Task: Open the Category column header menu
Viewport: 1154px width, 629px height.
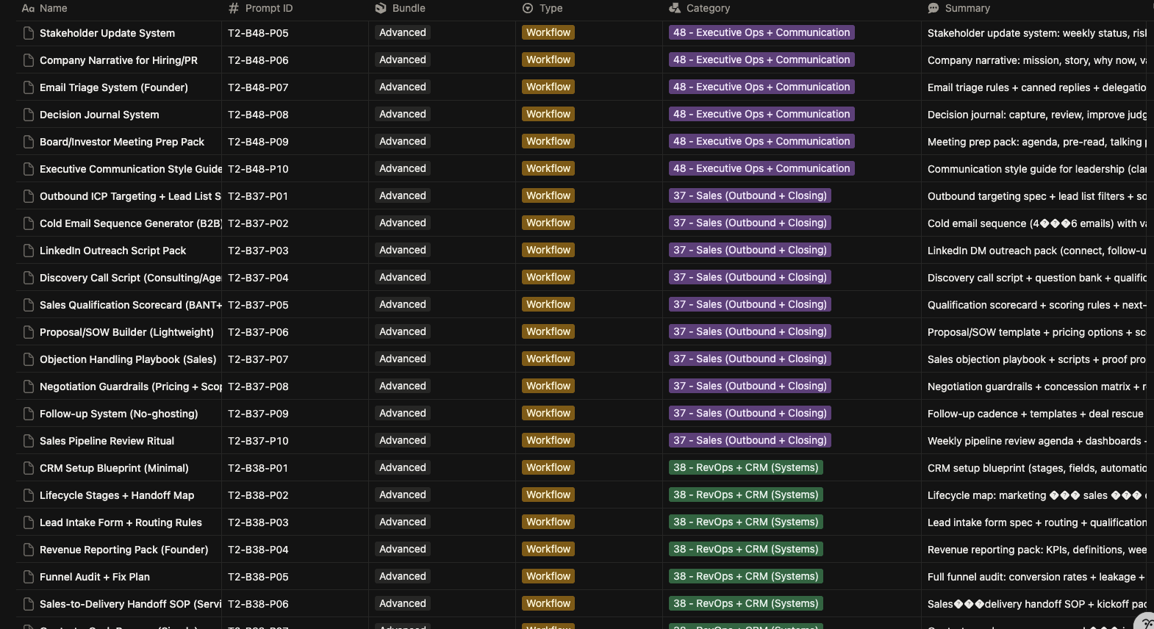Action: tap(708, 8)
